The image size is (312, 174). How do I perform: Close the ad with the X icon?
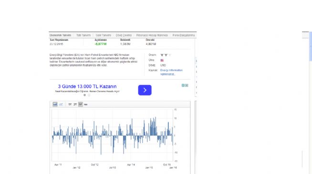[x=187, y=86]
